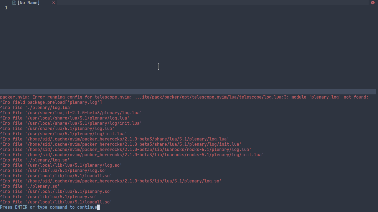The image size is (378, 212).
Task: Click the red circular error dismiss icon
Action: click(373, 2)
